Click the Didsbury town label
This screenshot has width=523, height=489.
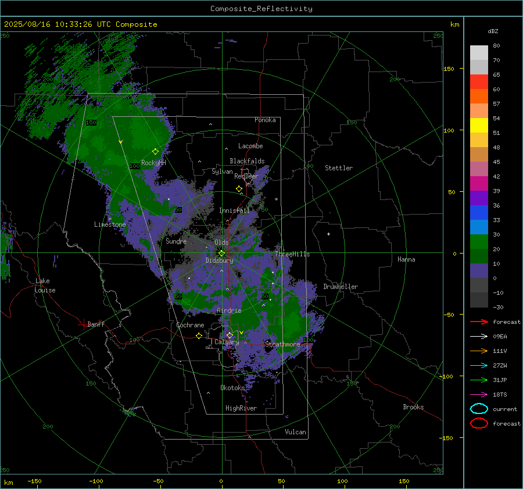click(x=219, y=260)
